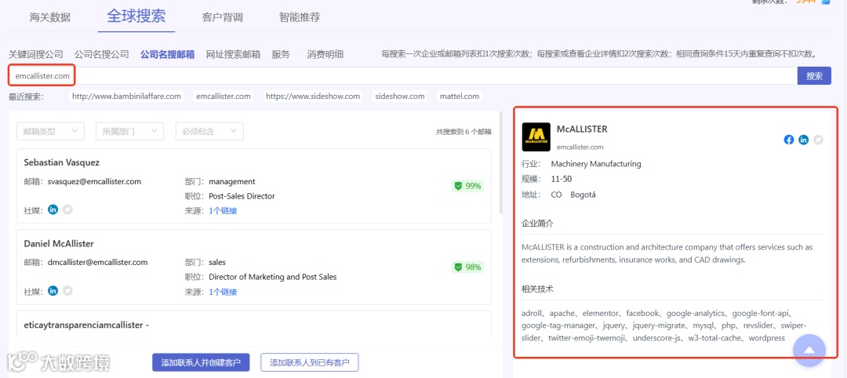Image resolution: width=847 pixels, height=378 pixels.
Task: Expand the 所属部门 dropdown
Action: (129, 131)
